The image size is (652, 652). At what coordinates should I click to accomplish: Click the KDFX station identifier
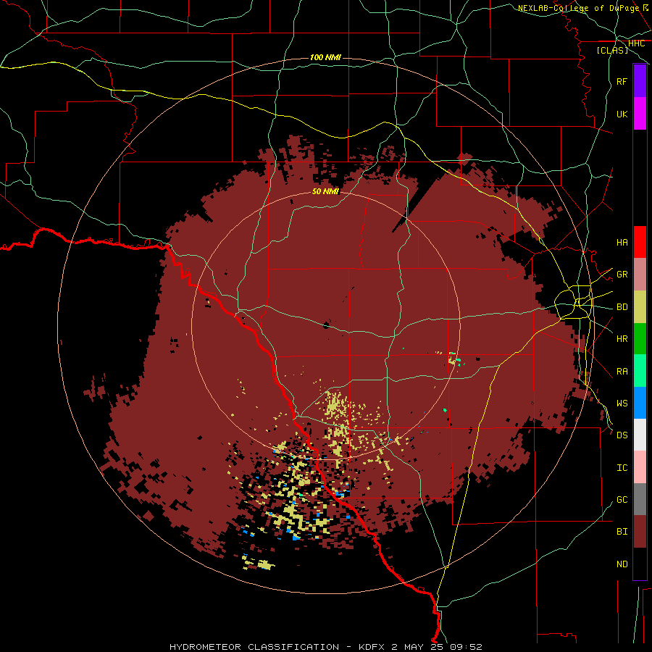click(372, 647)
